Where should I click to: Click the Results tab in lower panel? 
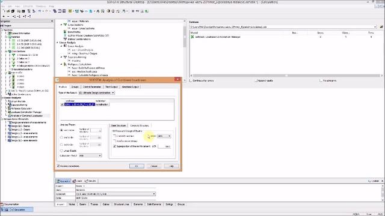(x=91, y=181)
